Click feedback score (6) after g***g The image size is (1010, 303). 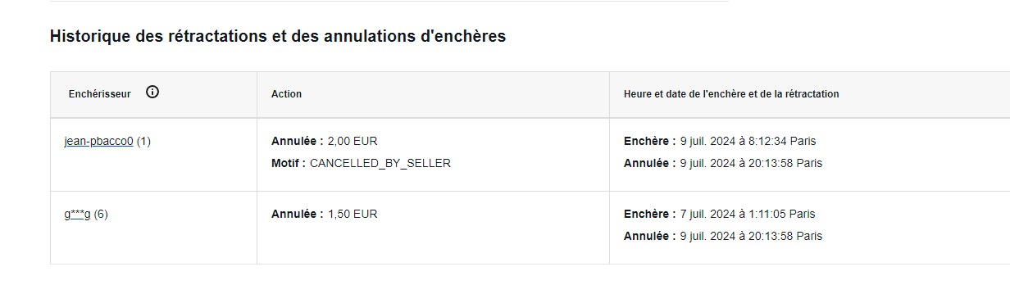101,215
